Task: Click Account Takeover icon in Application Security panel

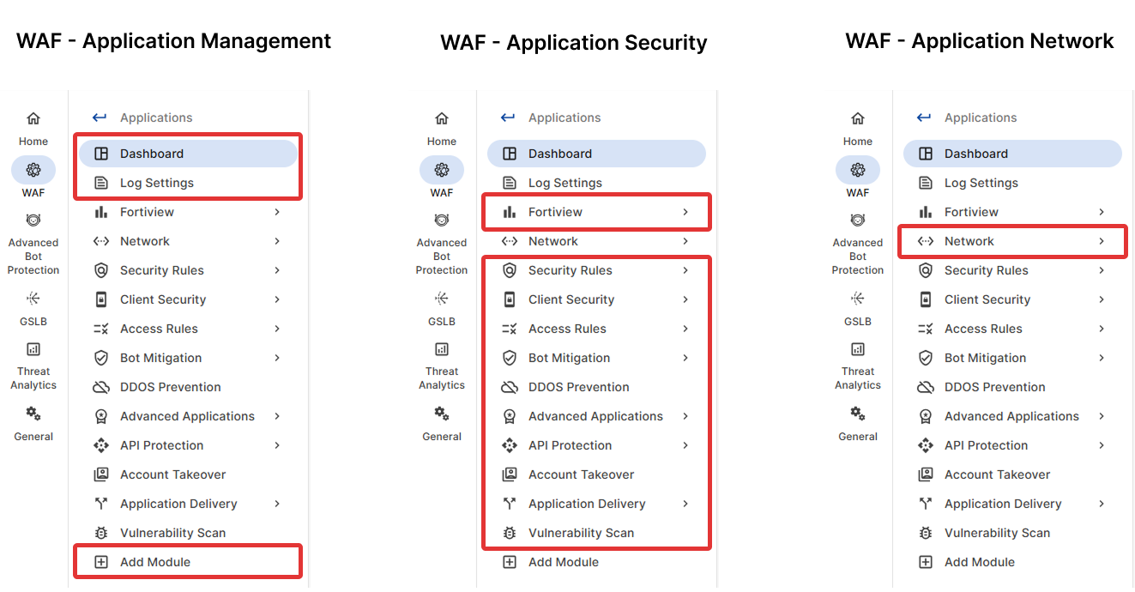Action: coord(510,474)
